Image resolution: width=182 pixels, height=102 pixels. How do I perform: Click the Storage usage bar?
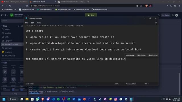(24, 90)
